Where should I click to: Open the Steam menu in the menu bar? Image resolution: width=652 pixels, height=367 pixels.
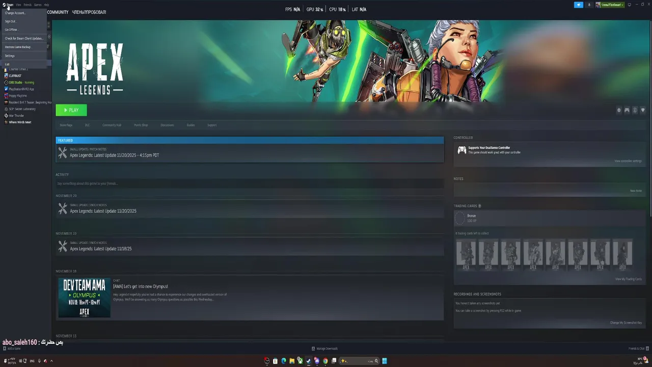[x=10, y=5]
